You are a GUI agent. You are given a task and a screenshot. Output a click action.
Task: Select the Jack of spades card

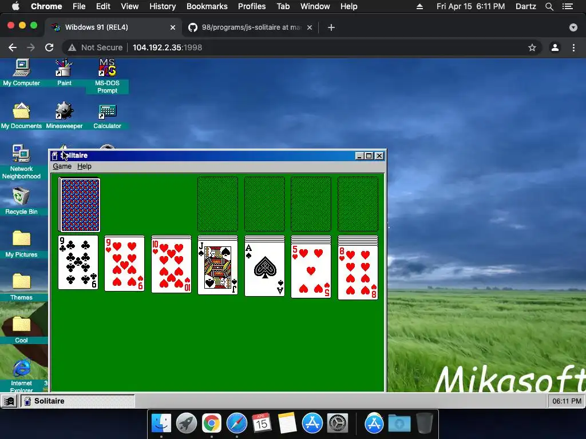217,268
